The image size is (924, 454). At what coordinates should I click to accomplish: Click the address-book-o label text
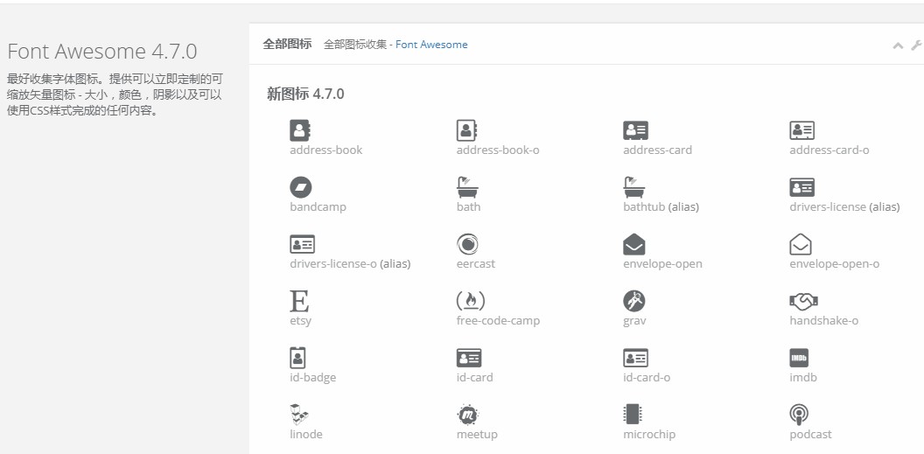click(x=498, y=150)
